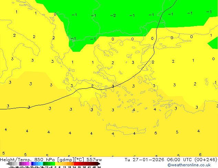Select the bright yellow swatch in legend
218x168 pixels.
(x=56, y=164)
